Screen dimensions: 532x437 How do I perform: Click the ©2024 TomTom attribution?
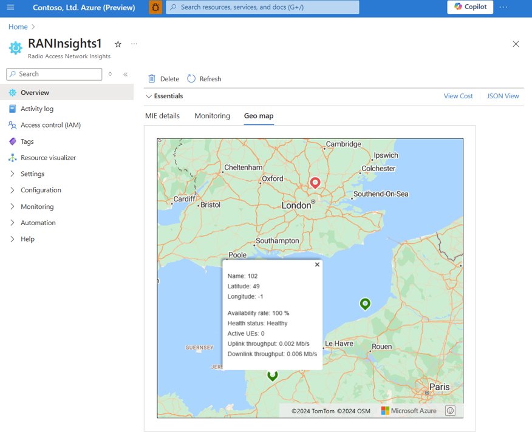click(313, 411)
